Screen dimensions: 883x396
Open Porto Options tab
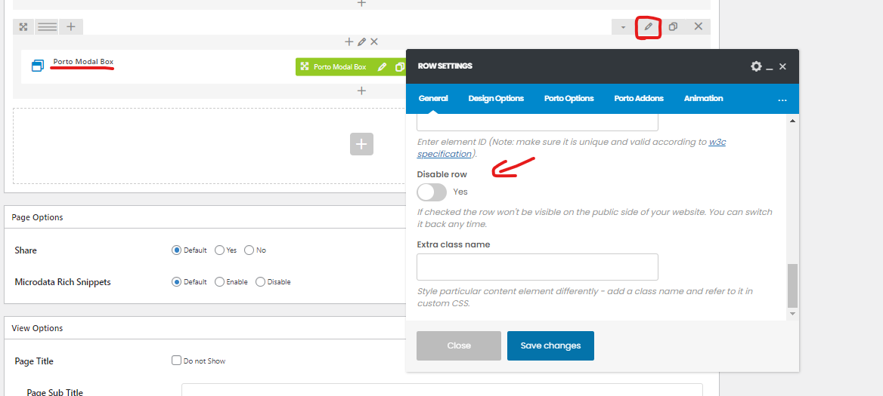(569, 98)
